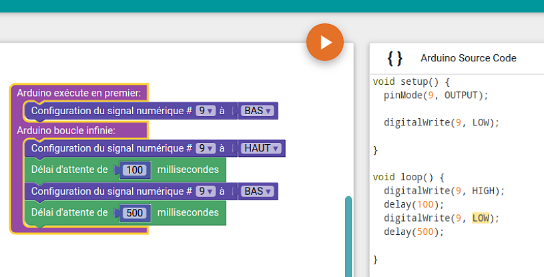
Task: Click the 'digitalWrite(9, LOW);' line in setup
Action: pyautogui.click(x=442, y=123)
